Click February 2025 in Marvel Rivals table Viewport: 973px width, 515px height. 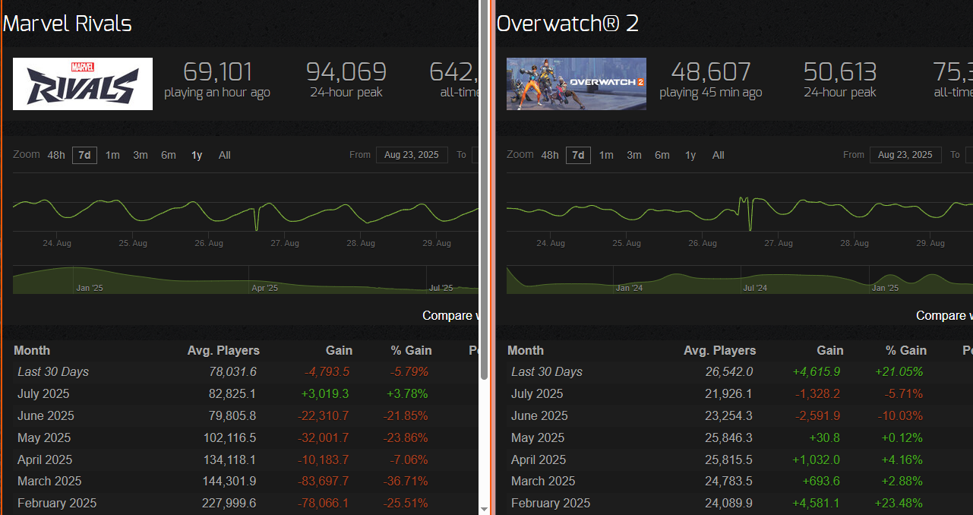pyautogui.click(x=57, y=503)
